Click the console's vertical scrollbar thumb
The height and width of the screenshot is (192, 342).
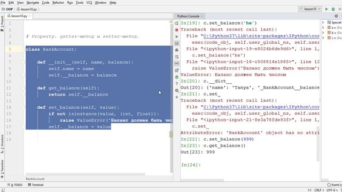pyautogui.click(x=318, y=143)
